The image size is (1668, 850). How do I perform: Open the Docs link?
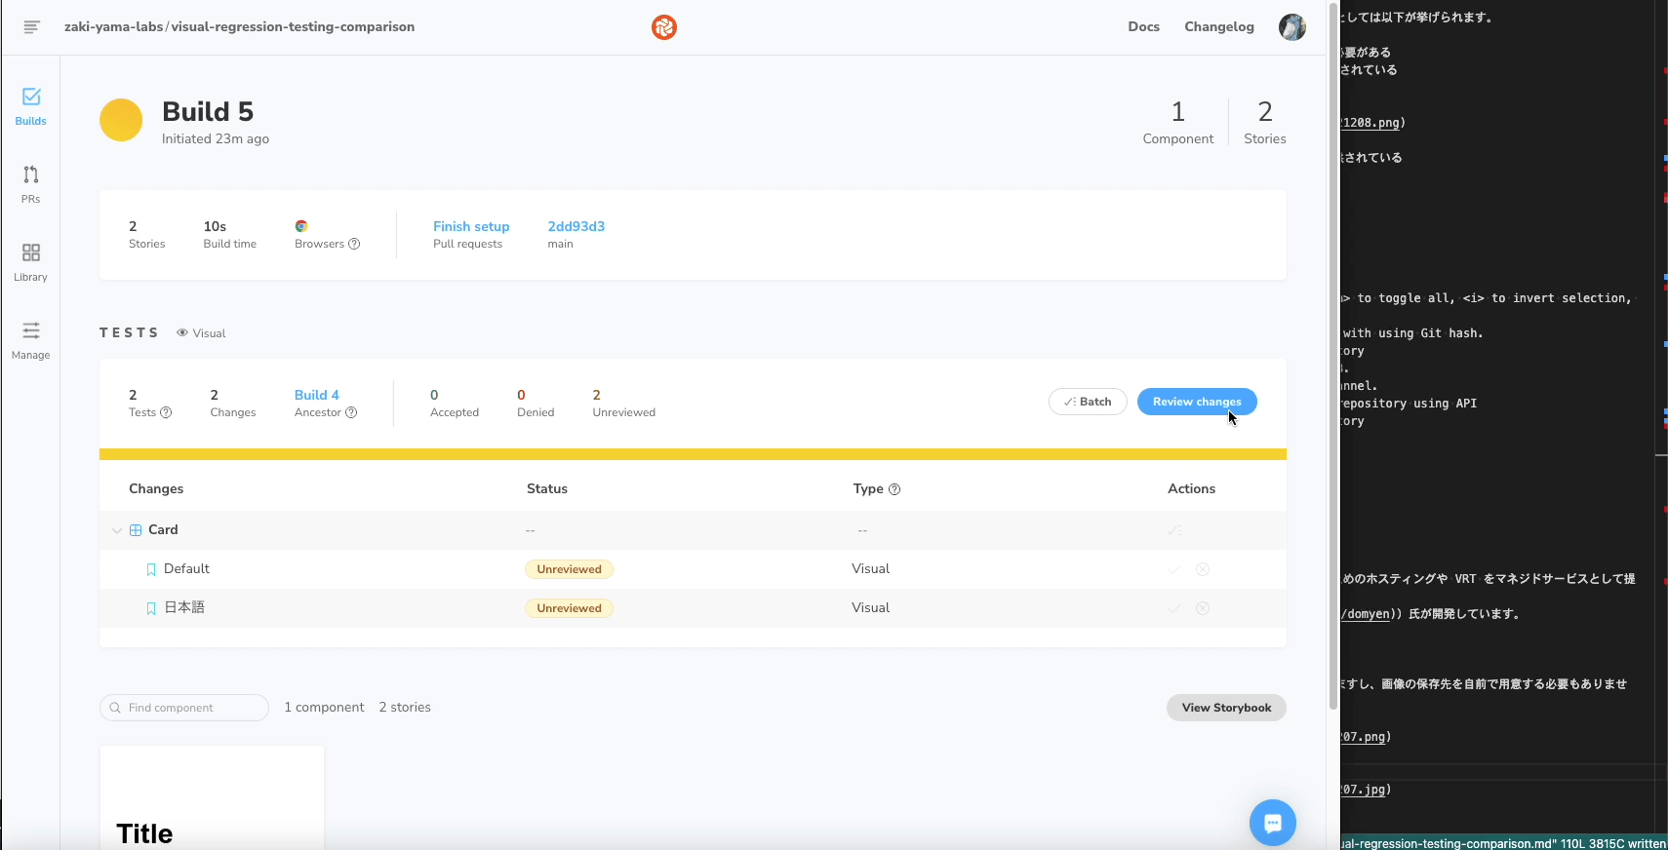pyautogui.click(x=1144, y=27)
